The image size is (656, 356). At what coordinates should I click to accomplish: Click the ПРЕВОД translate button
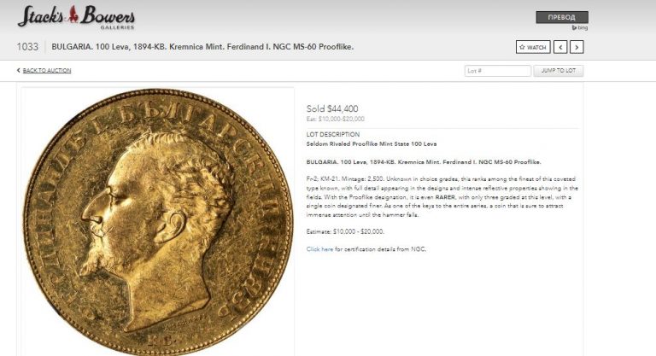pos(562,17)
